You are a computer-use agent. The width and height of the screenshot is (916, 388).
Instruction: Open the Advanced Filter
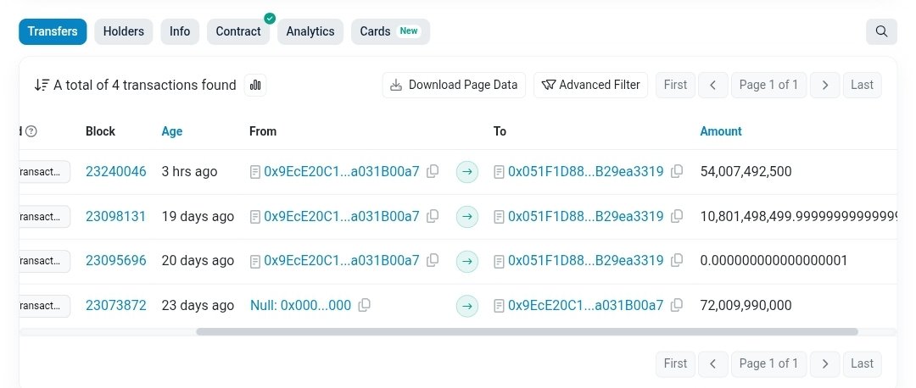[590, 86]
